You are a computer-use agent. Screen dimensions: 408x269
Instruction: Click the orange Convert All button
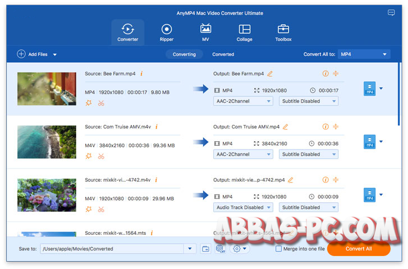358,249
